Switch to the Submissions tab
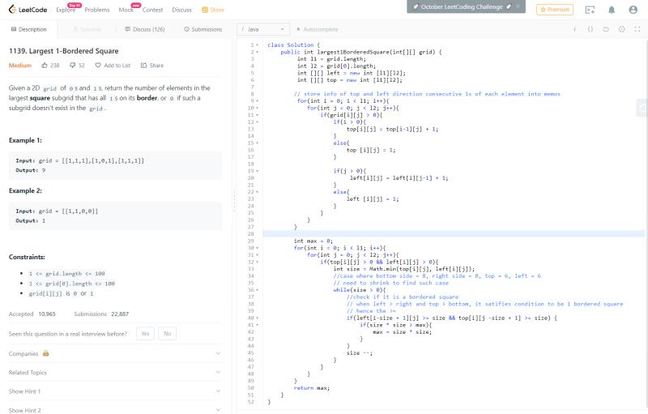Image resolution: width=648 pixels, height=414 pixels. 202,29
